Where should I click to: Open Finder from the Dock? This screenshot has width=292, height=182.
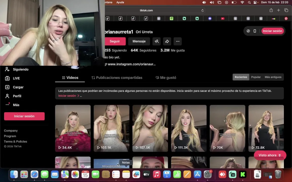click(x=14, y=174)
